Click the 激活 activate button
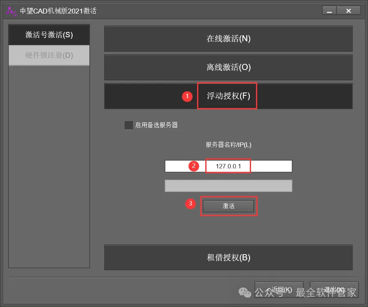The height and width of the screenshot is (307, 368). pyautogui.click(x=228, y=206)
